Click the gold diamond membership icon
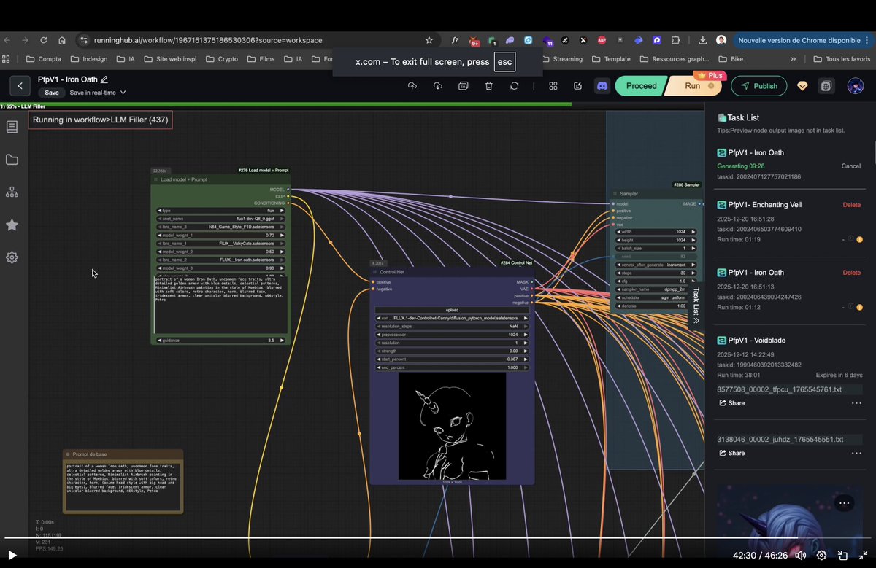 pyautogui.click(x=802, y=86)
